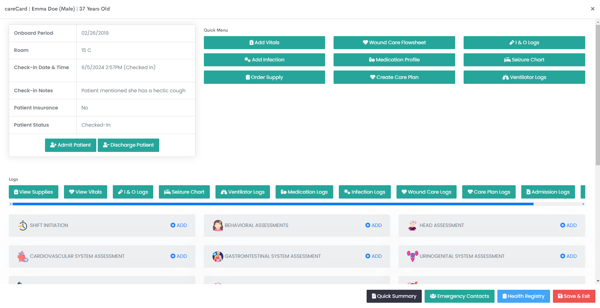
Task: Click the Shift Initiation stopwatch icon
Action: [22, 226]
